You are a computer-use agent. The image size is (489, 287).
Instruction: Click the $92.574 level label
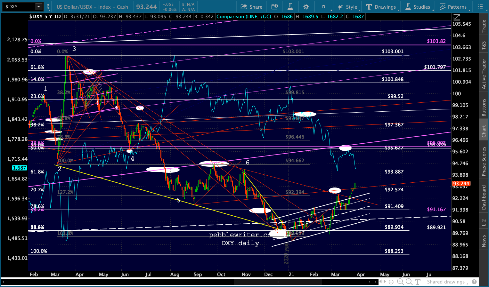tap(394, 190)
